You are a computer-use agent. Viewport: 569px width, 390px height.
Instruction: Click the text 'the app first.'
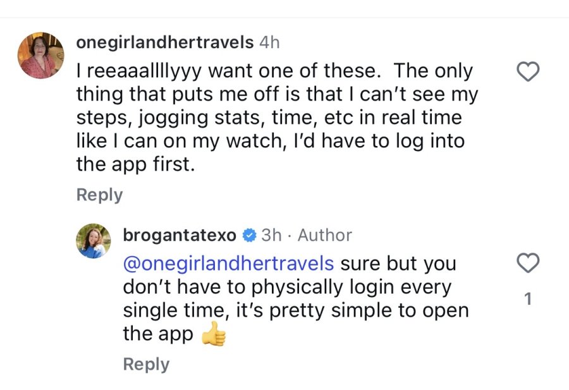(136, 164)
